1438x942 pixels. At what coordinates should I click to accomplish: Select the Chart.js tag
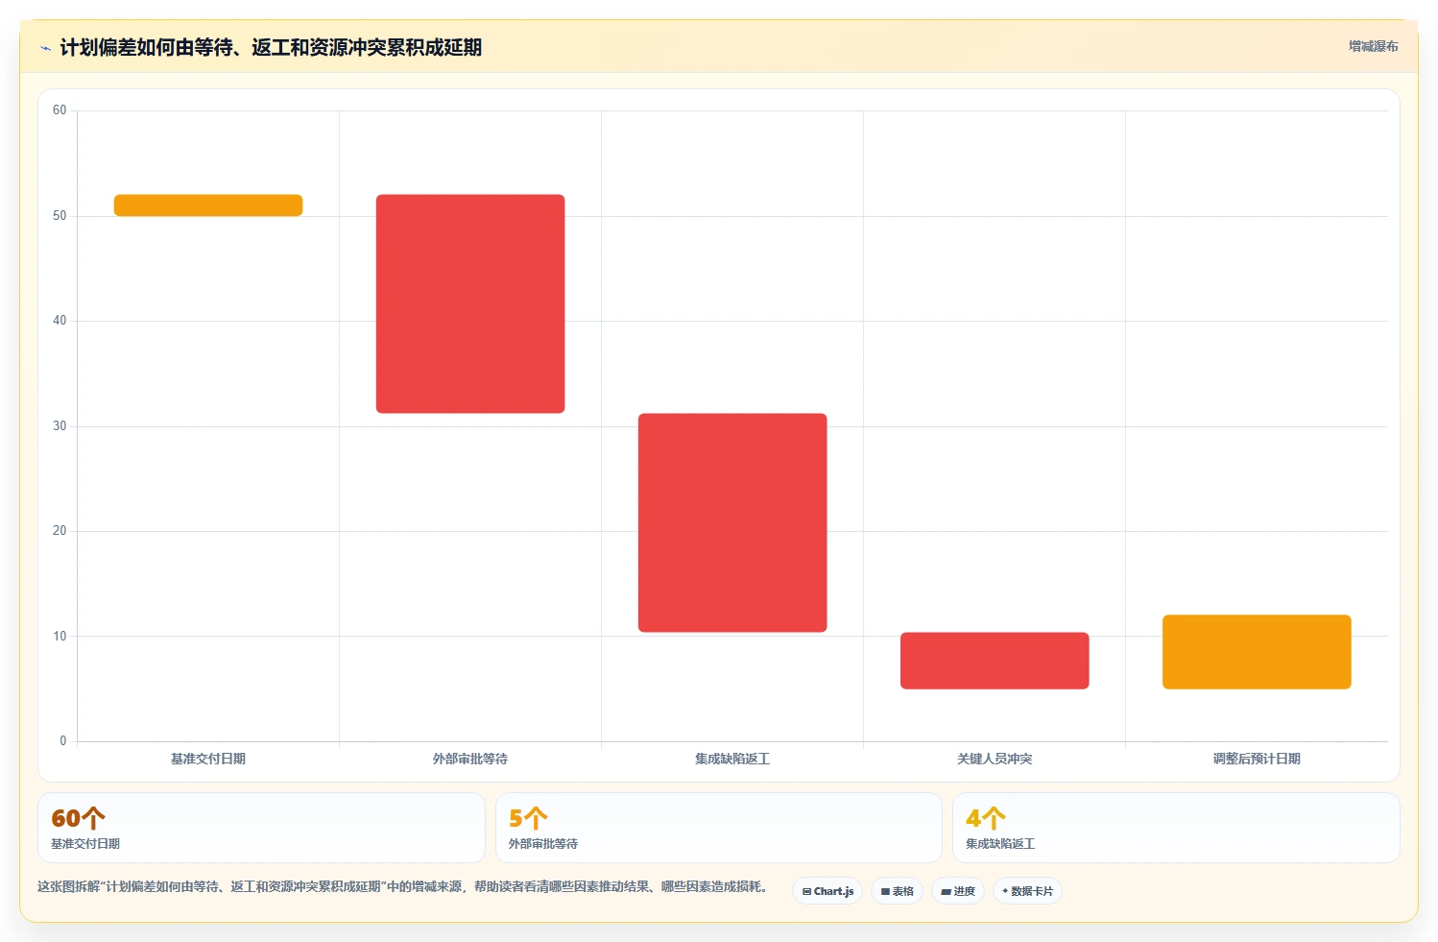point(827,891)
